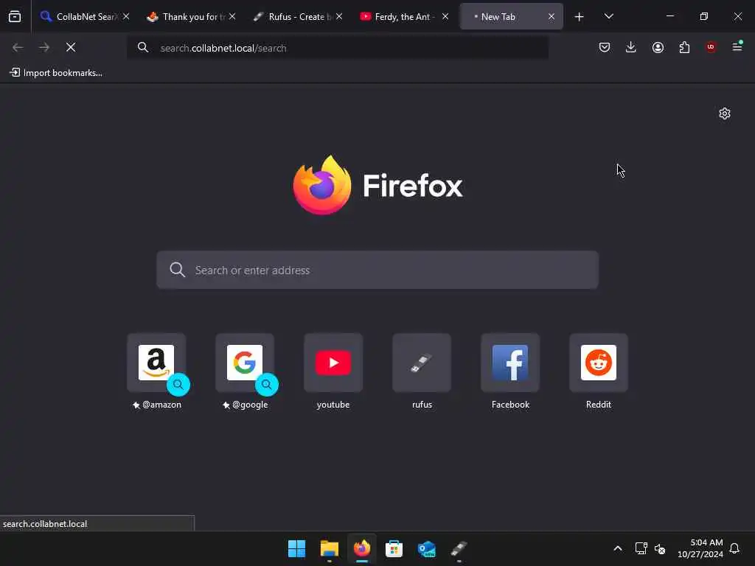Open new tab personalize gear icon
This screenshot has height=566, width=755.
pos(725,113)
